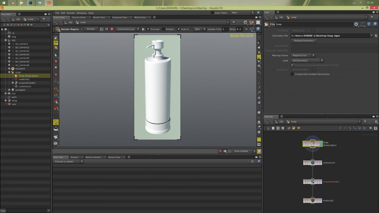Open the Windows menu
Screen dimensions: 379x213
point(81,13)
